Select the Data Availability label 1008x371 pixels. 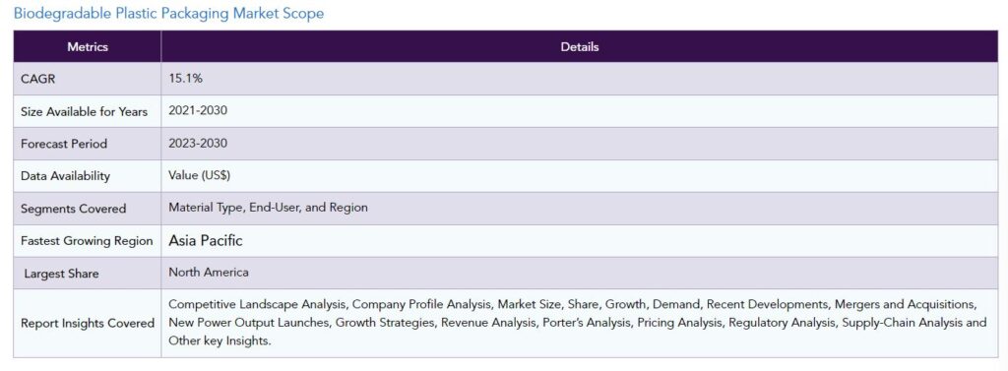65,176
